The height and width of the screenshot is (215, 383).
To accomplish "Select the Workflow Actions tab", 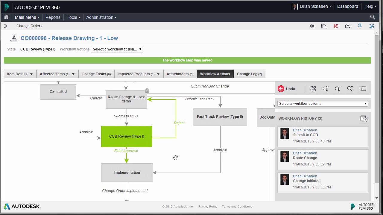I will coord(215,74).
